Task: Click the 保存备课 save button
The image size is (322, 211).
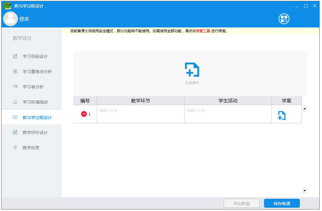Action: [x=281, y=203]
